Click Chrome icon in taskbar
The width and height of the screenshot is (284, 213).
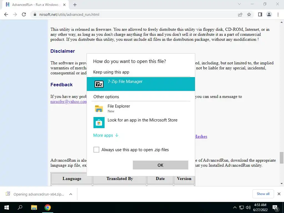[48, 207]
